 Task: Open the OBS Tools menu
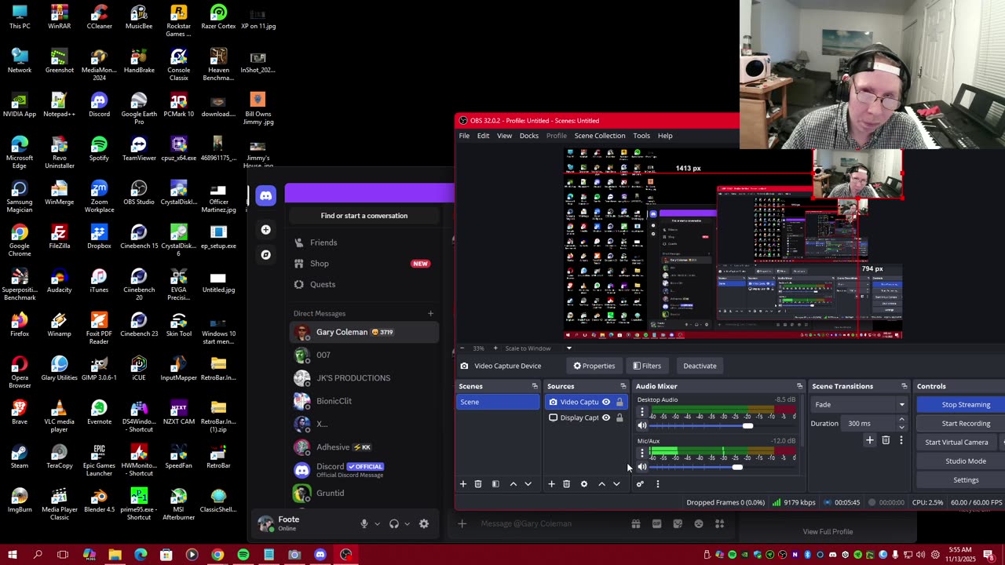pos(641,136)
